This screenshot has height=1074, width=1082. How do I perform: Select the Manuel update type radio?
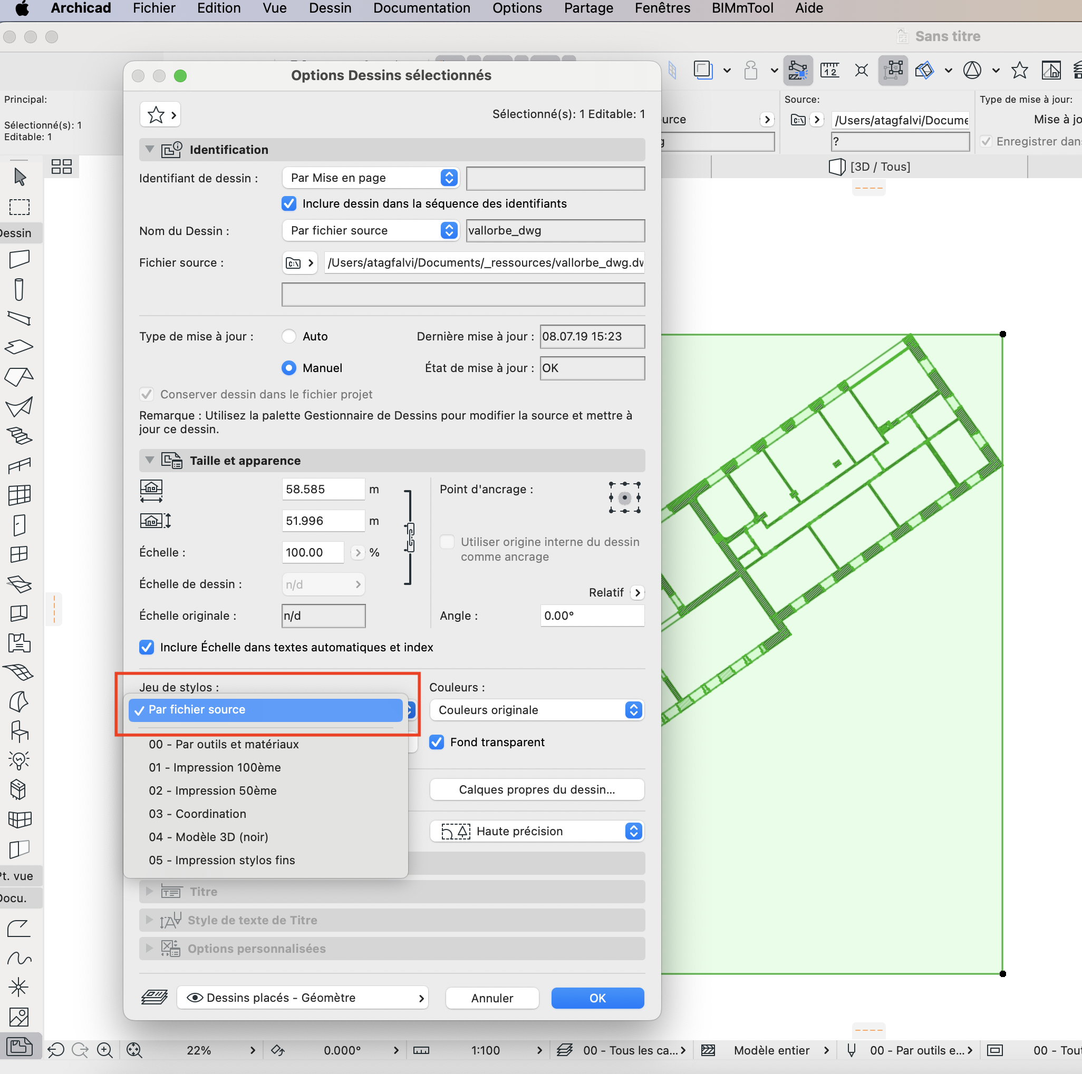(289, 368)
